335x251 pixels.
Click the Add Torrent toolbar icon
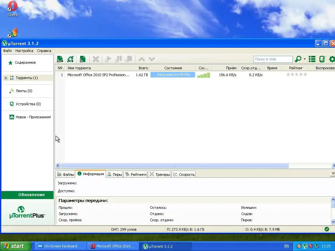[x=60, y=59]
